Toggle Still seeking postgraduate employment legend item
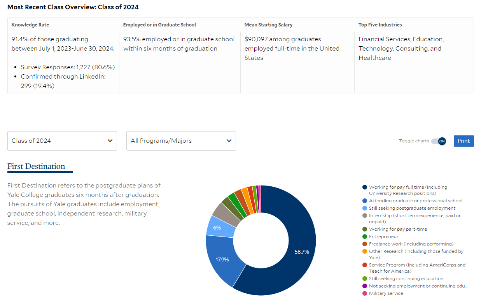Viewport: 481px width, 305px height. click(x=412, y=208)
